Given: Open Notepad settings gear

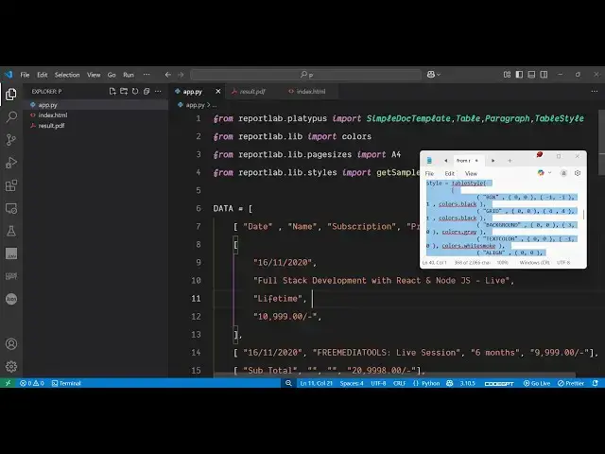Looking at the screenshot, I should (x=578, y=173).
